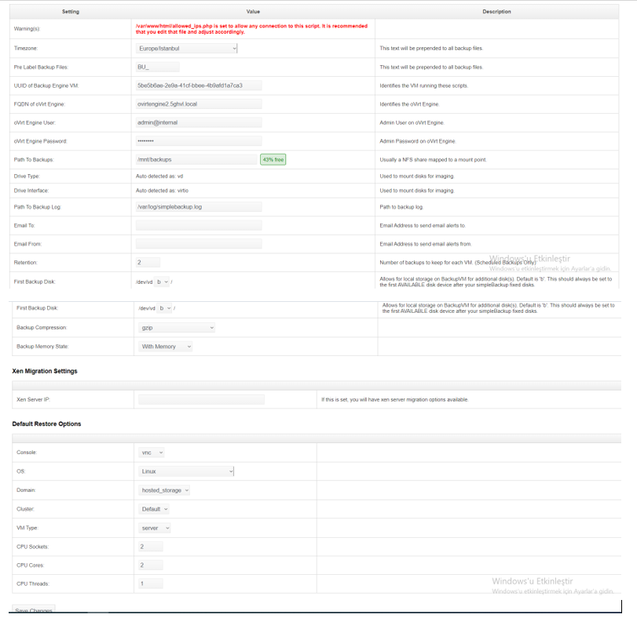The image size is (637, 618).
Task: Click the Pre Label Backup Files field
Action: [157, 67]
